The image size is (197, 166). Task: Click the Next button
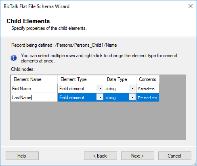[x=138, y=156]
